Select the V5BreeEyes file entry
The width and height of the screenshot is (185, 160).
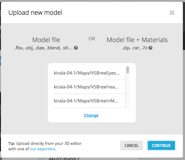pos(89,73)
